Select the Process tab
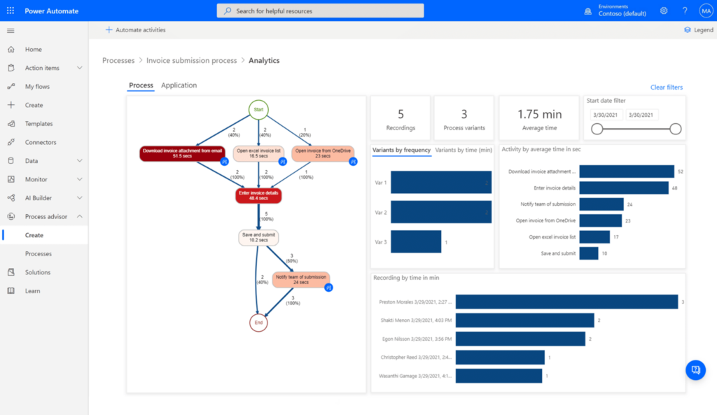 pos(141,85)
